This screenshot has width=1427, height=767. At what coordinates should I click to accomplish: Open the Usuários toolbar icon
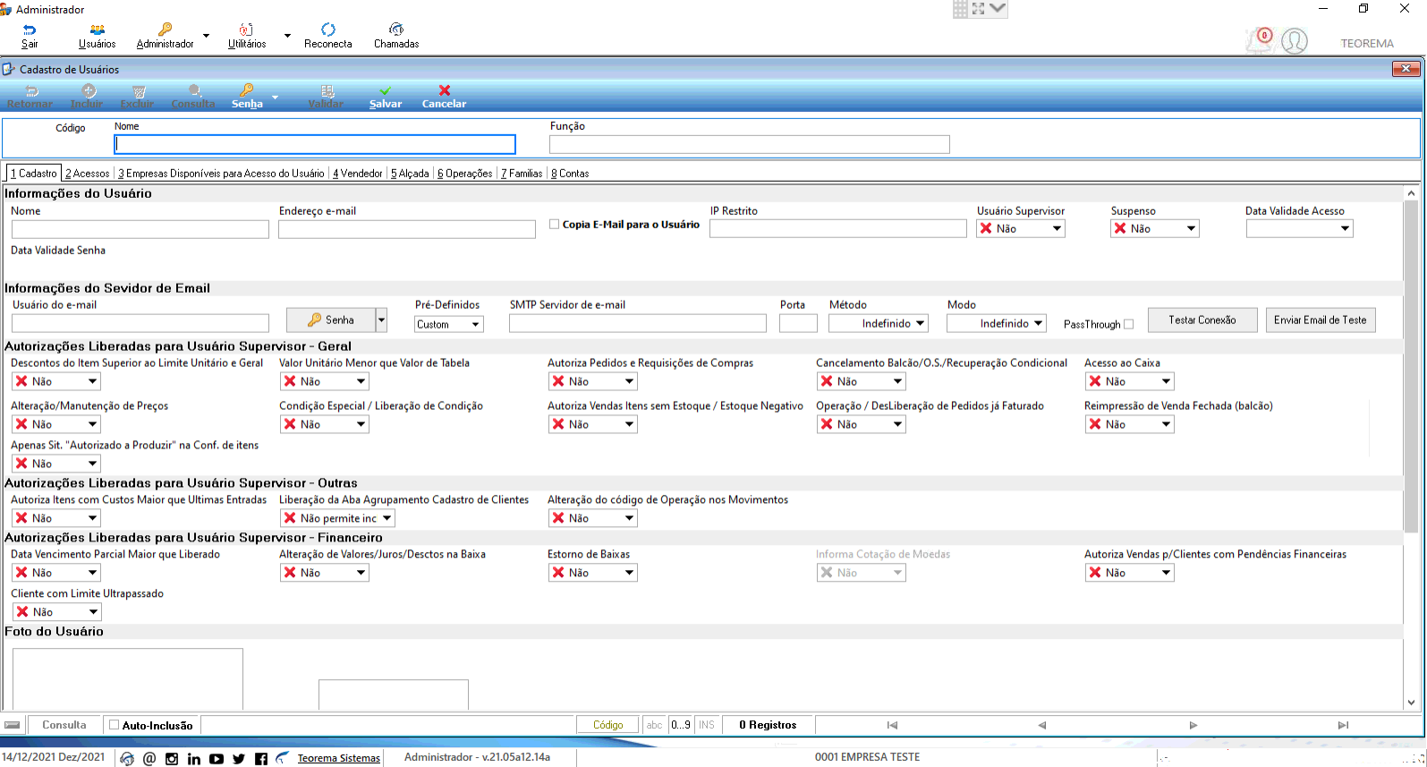coord(98,30)
